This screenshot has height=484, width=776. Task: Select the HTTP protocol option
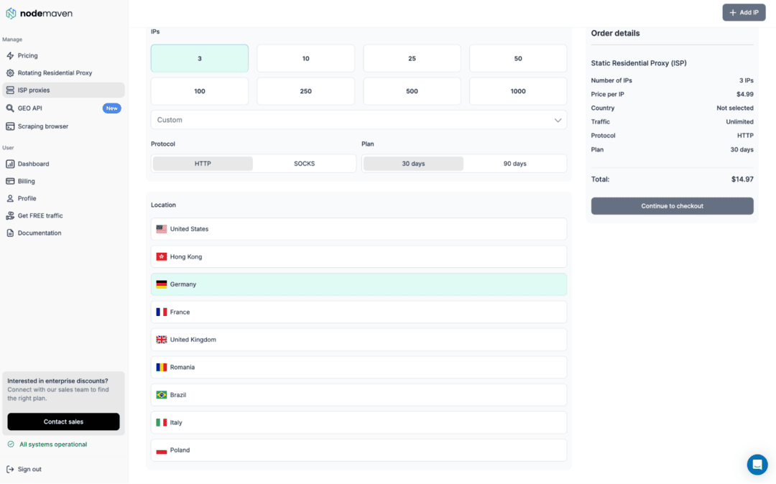203,164
